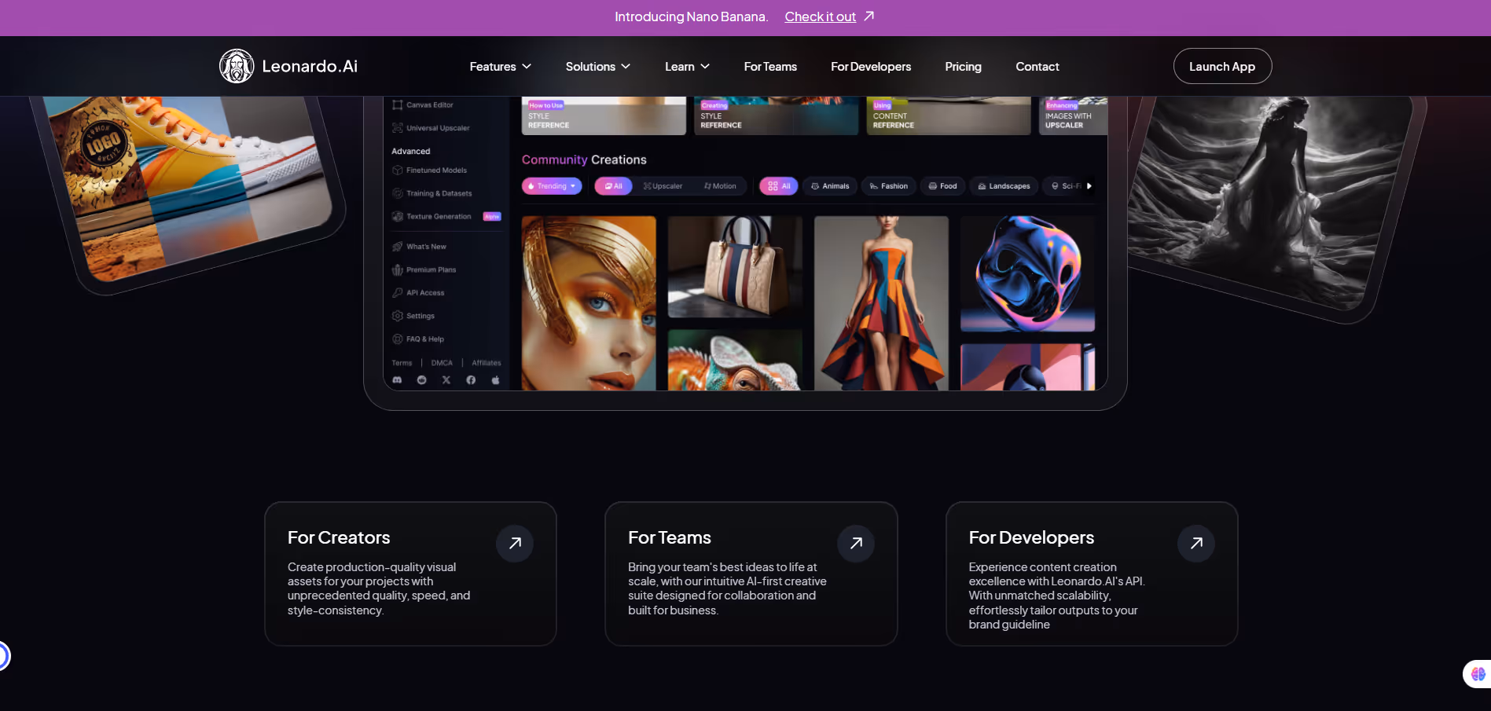Click the Apple icon in sidebar footer
The image size is (1491, 711).
coord(495,379)
